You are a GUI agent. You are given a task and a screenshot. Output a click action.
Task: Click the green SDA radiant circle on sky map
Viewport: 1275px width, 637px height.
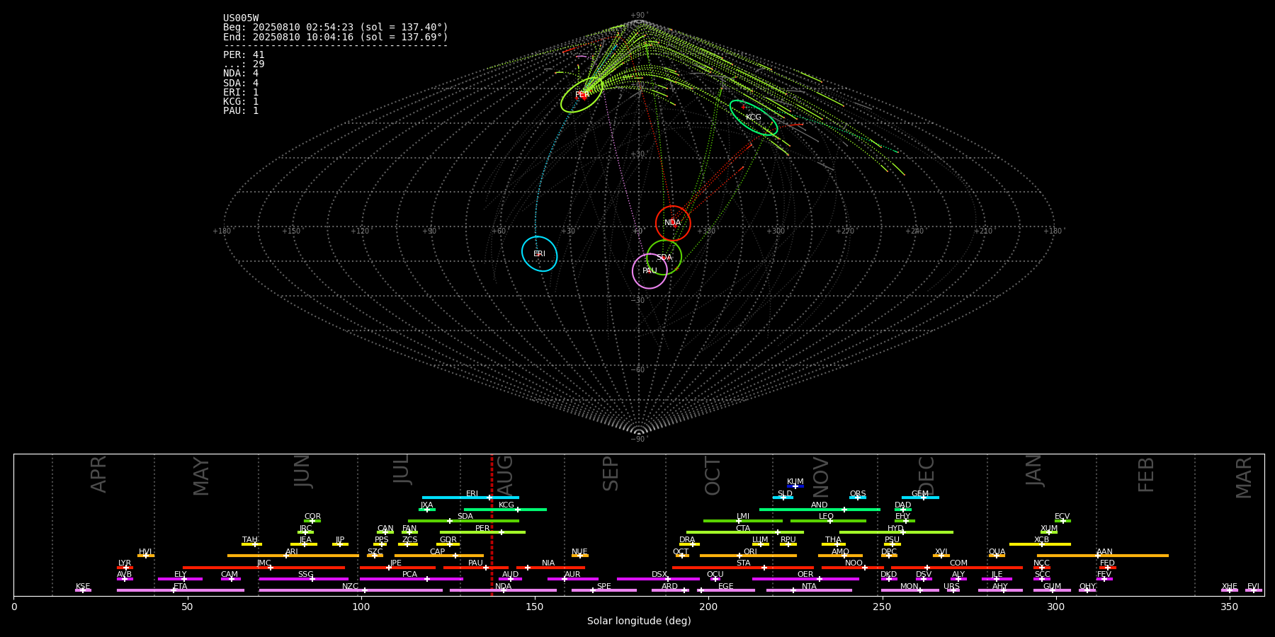[664, 258]
